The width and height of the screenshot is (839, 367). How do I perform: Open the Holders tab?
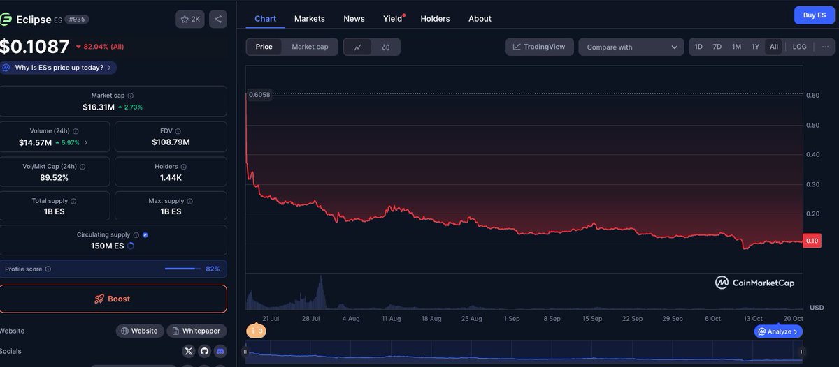pyautogui.click(x=435, y=19)
